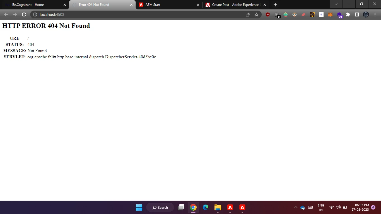Image resolution: width=381 pixels, height=214 pixels.
Task: Select the Not Found message value
Action: tap(37, 51)
